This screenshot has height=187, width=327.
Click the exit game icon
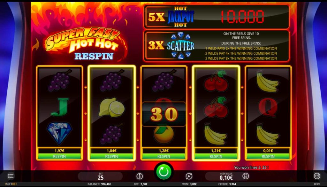pos(317,176)
